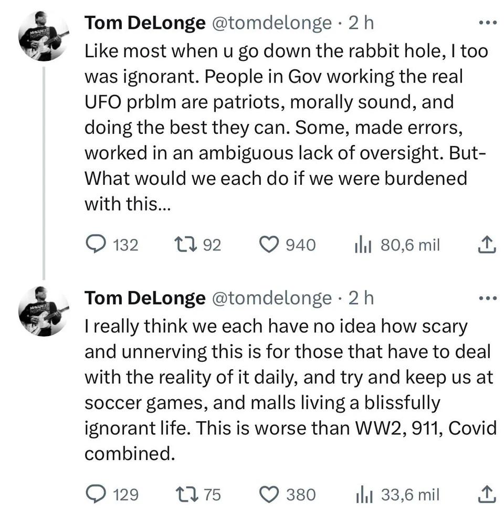Click @tomdelonge handle in the second tweet
504x512 pixels.
(271, 298)
